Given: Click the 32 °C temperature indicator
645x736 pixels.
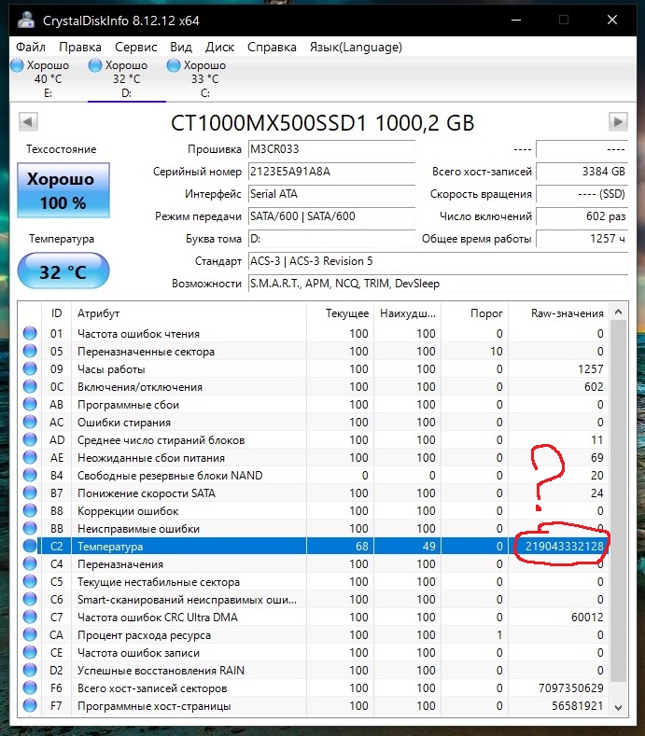Looking at the screenshot, I should [x=63, y=271].
